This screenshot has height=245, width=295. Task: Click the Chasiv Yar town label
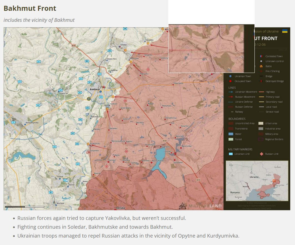(64, 93)
